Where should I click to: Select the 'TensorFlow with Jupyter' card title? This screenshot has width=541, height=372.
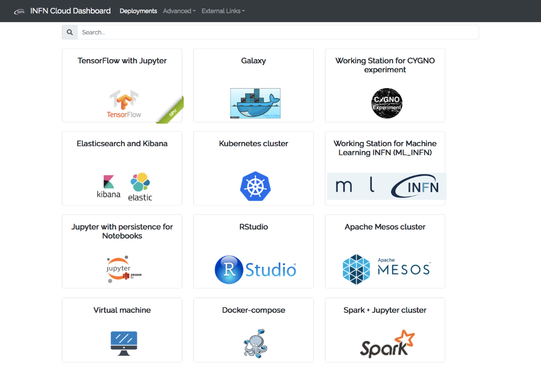122,61
